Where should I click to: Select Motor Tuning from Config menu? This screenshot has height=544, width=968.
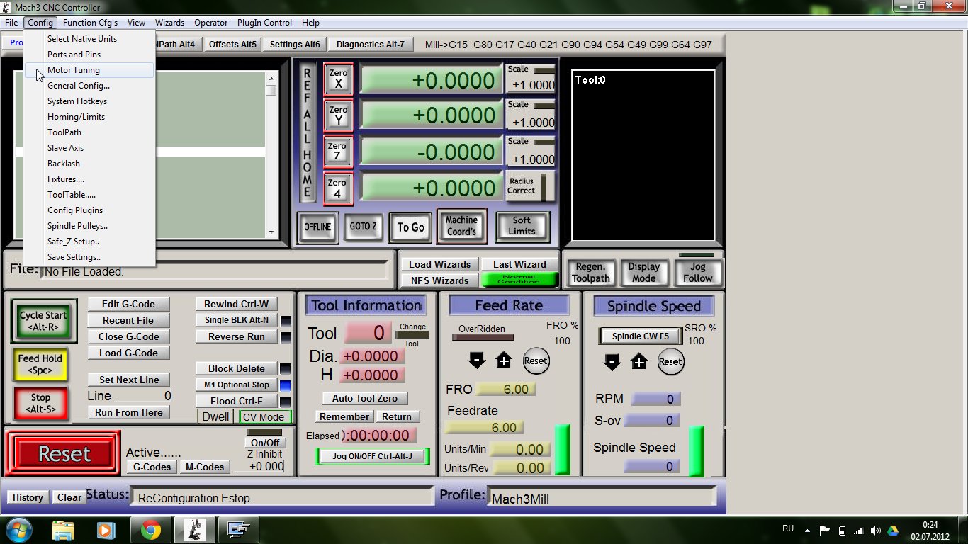[74, 70]
